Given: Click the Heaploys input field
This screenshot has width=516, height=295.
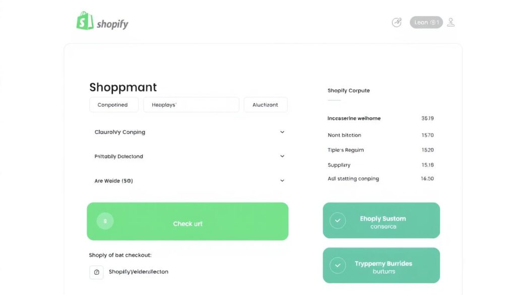Looking at the screenshot, I should tap(191, 105).
